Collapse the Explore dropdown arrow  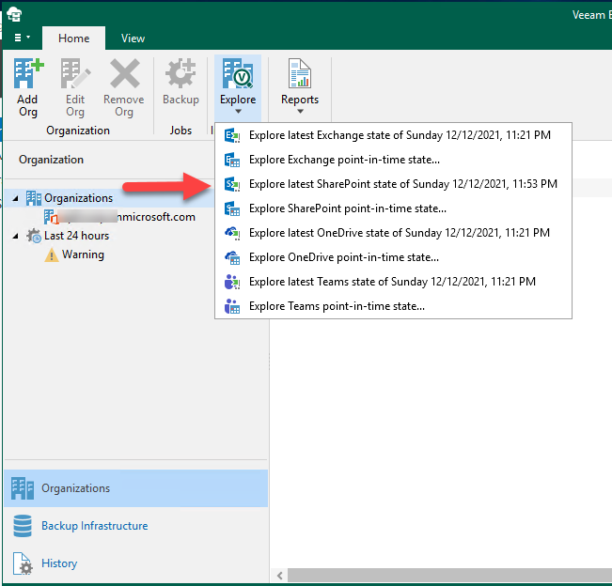coord(238,112)
